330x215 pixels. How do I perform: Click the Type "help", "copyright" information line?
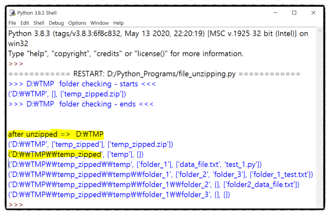point(126,54)
